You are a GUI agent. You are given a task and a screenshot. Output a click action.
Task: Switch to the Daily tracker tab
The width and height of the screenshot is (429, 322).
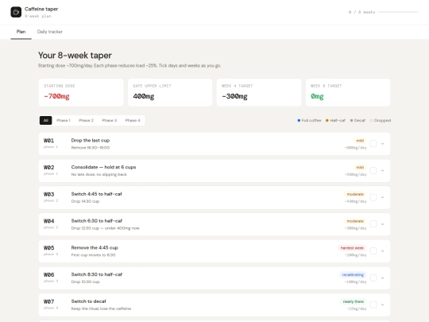50,32
